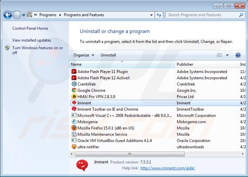Open the recent pages dropdown arrow
The width and height of the screenshot is (248, 177).
[24, 15]
